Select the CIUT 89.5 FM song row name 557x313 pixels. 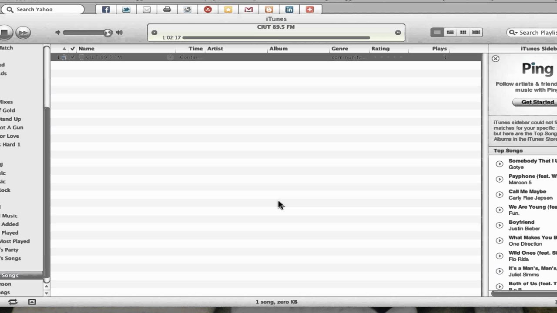pyautogui.click(x=104, y=57)
